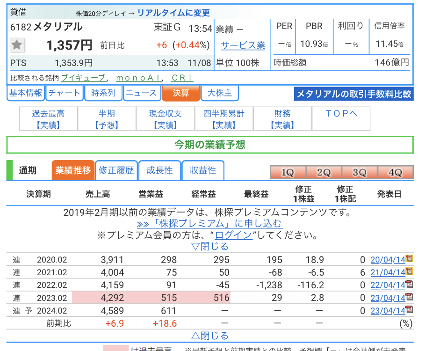Click the 売上高 column header

[x=98, y=194]
